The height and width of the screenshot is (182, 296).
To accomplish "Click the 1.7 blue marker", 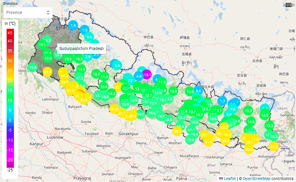I will coord(222,101).
